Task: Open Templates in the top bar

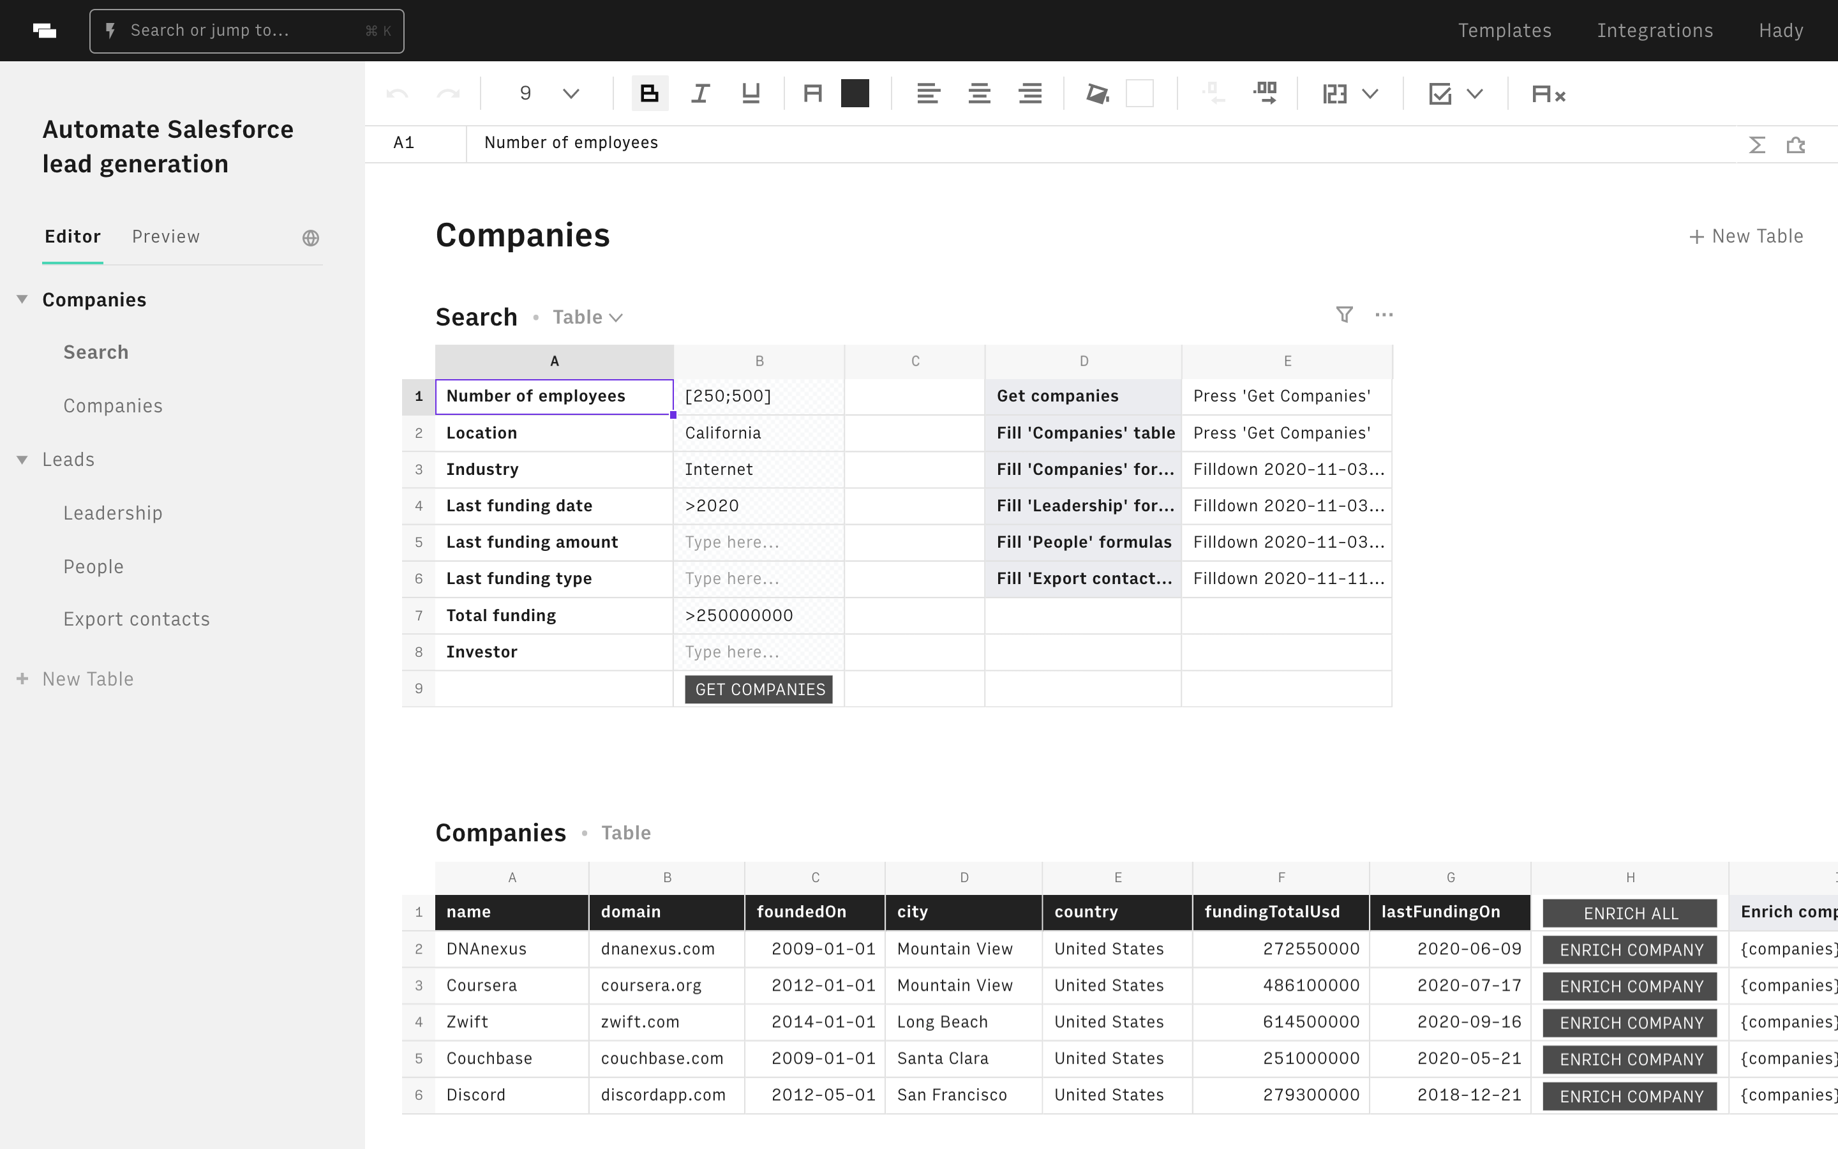Action: 1505,31
